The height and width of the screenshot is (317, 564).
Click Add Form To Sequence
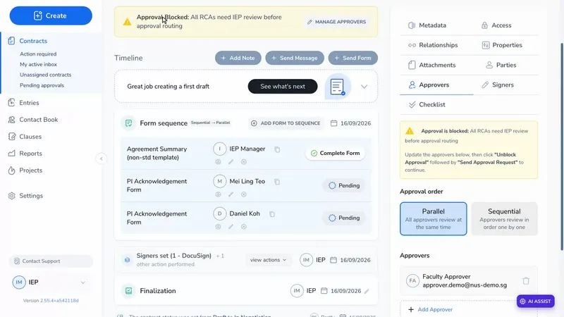click(x=286, y=123)
